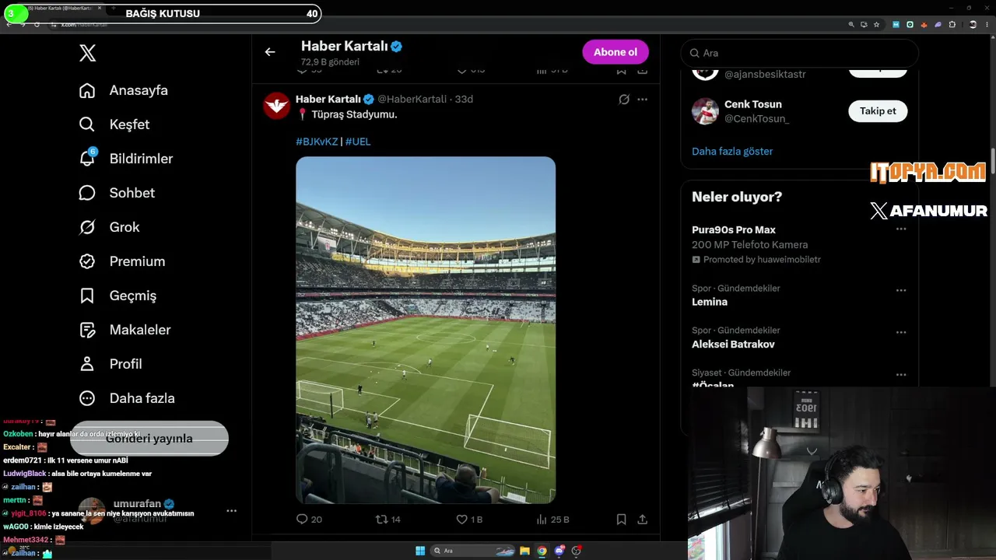996x560 pixels.
Task: Open the Aleksei Batrakov trending topic
Action: [733, 344]
